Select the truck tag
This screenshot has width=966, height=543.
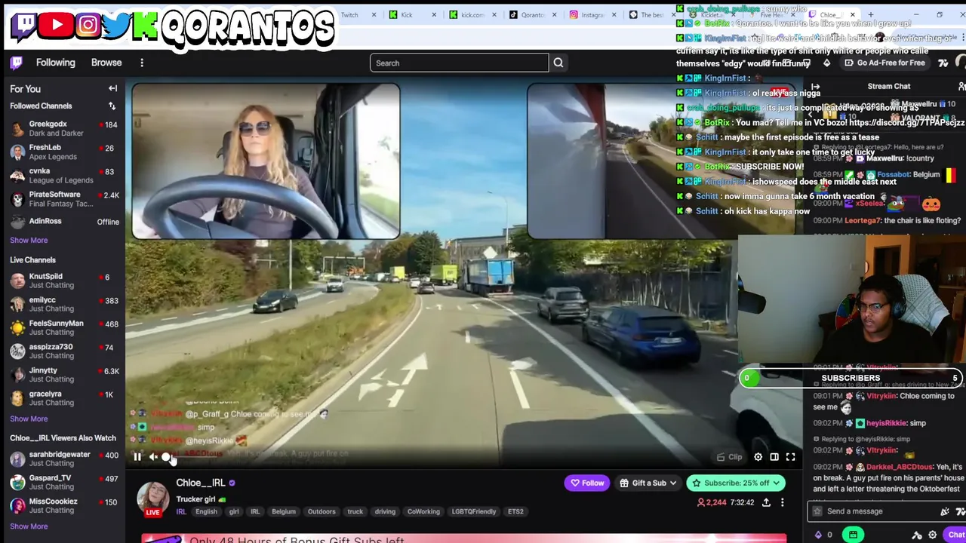355,511
